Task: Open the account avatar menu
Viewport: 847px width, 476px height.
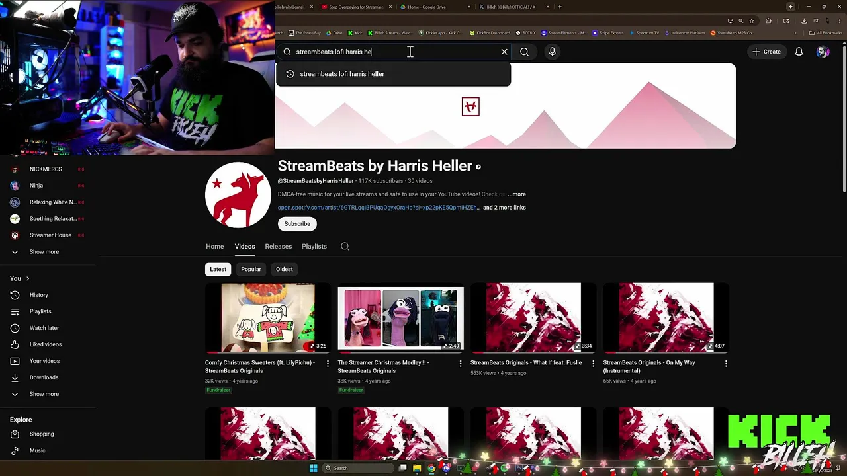Action: click(x=823, y=52)
